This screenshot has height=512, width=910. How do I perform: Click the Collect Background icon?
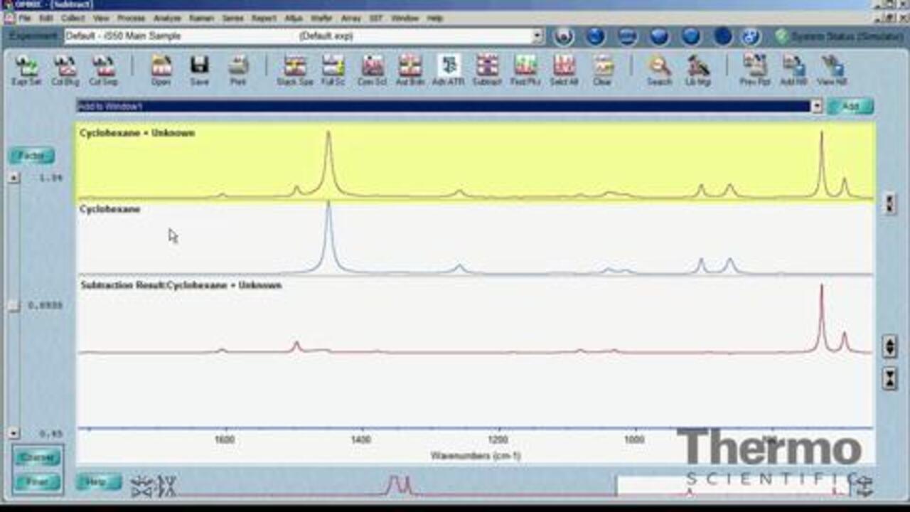[65, 70]
